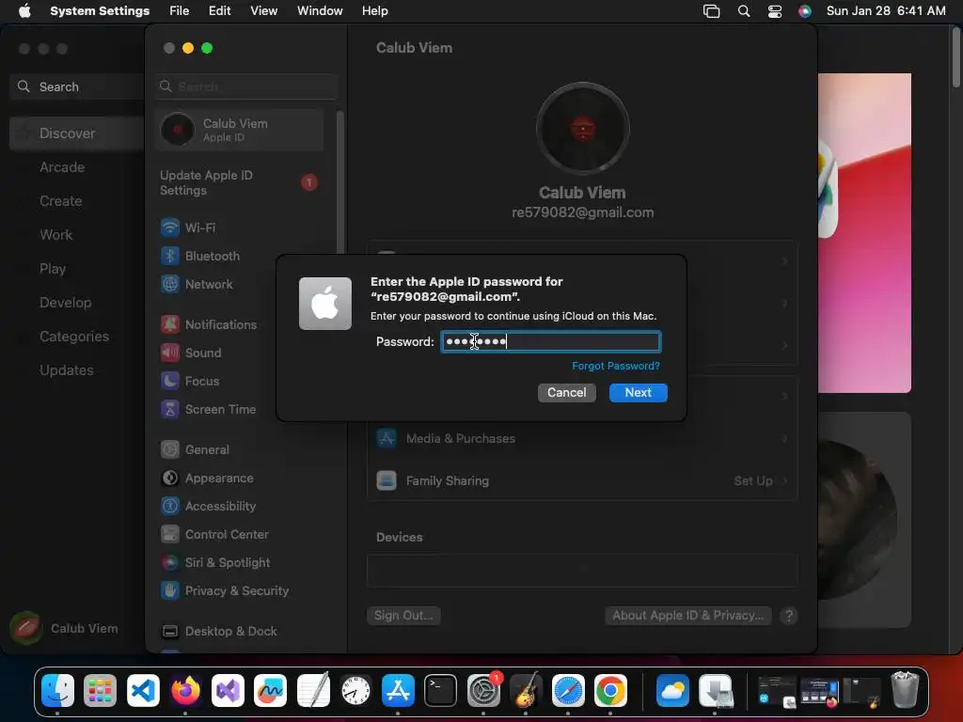The image size is (963, 722).
Task: Open the App Store Dock icon
Action: point(398,690)
